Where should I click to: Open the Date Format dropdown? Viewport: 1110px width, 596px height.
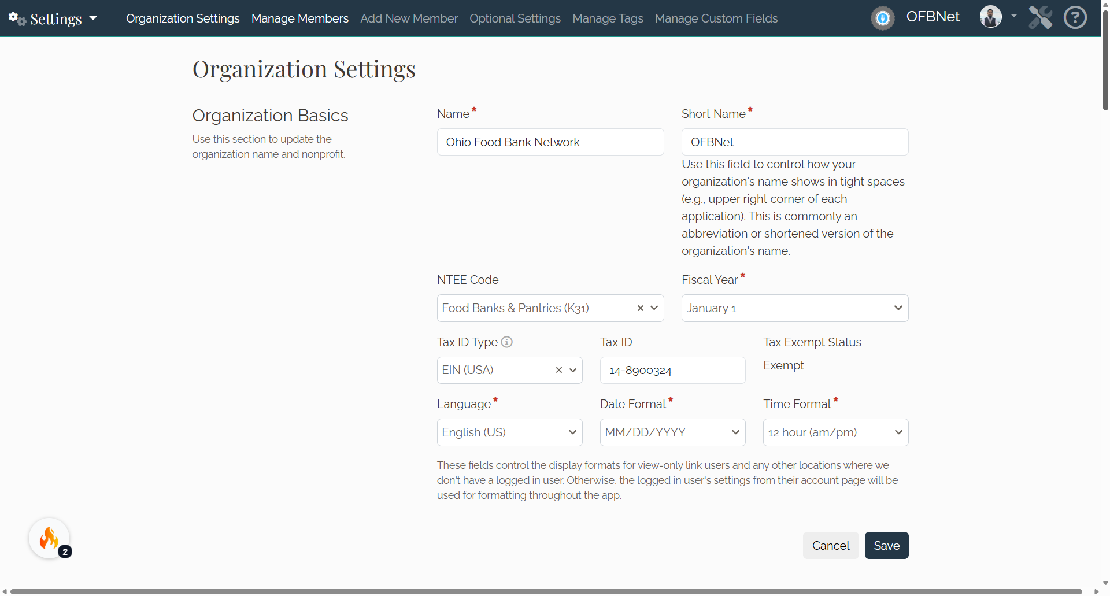[672, 432]
